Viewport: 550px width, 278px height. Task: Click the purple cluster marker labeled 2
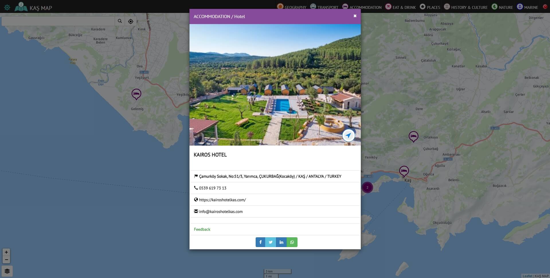367,187
